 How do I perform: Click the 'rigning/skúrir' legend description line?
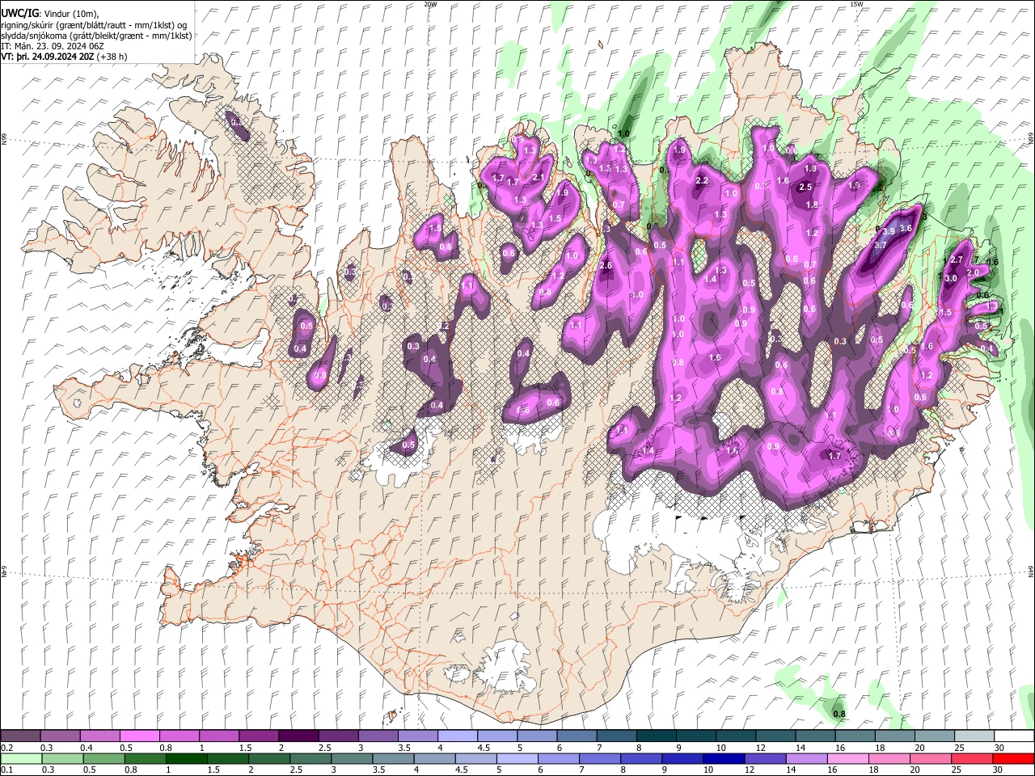(94, 25)
